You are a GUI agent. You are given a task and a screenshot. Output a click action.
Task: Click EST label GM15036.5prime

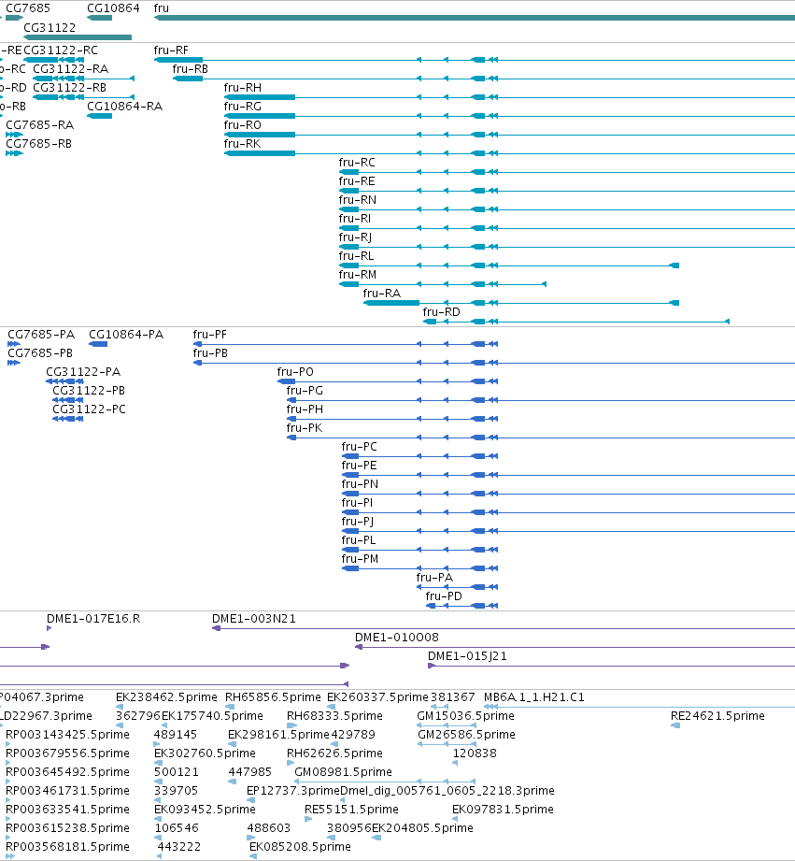point(465,715)
